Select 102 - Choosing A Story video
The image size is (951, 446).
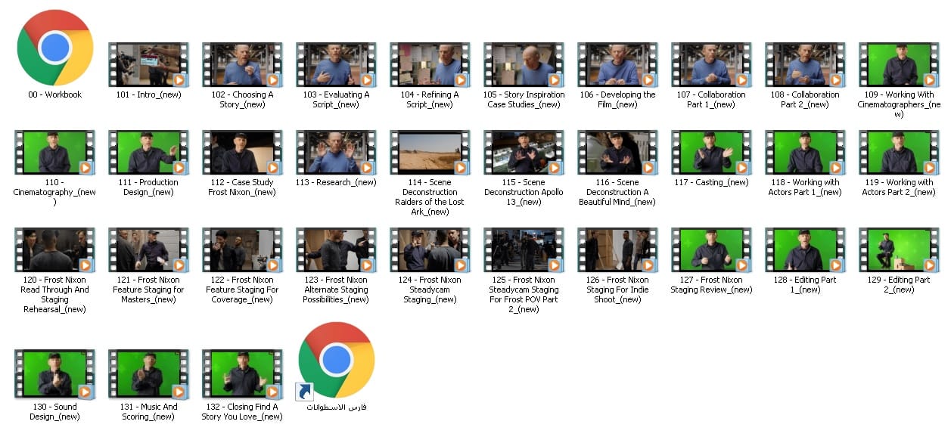(x=242, y=64)
